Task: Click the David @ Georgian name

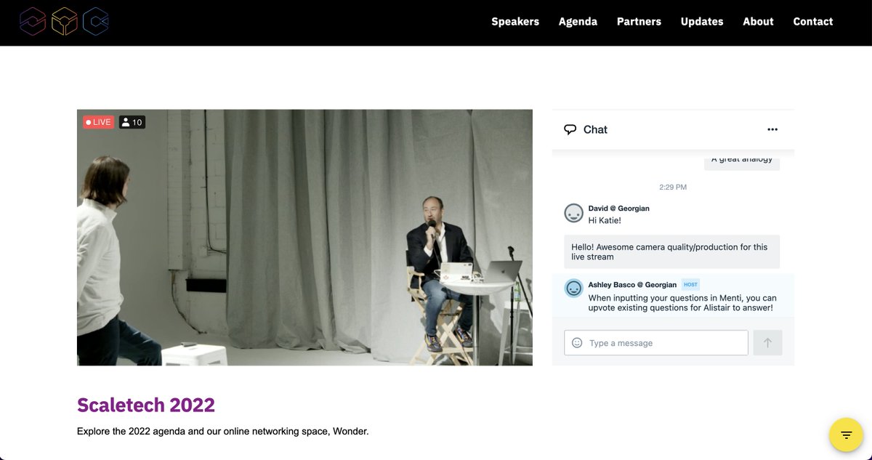Action: (x=619, y=209)
